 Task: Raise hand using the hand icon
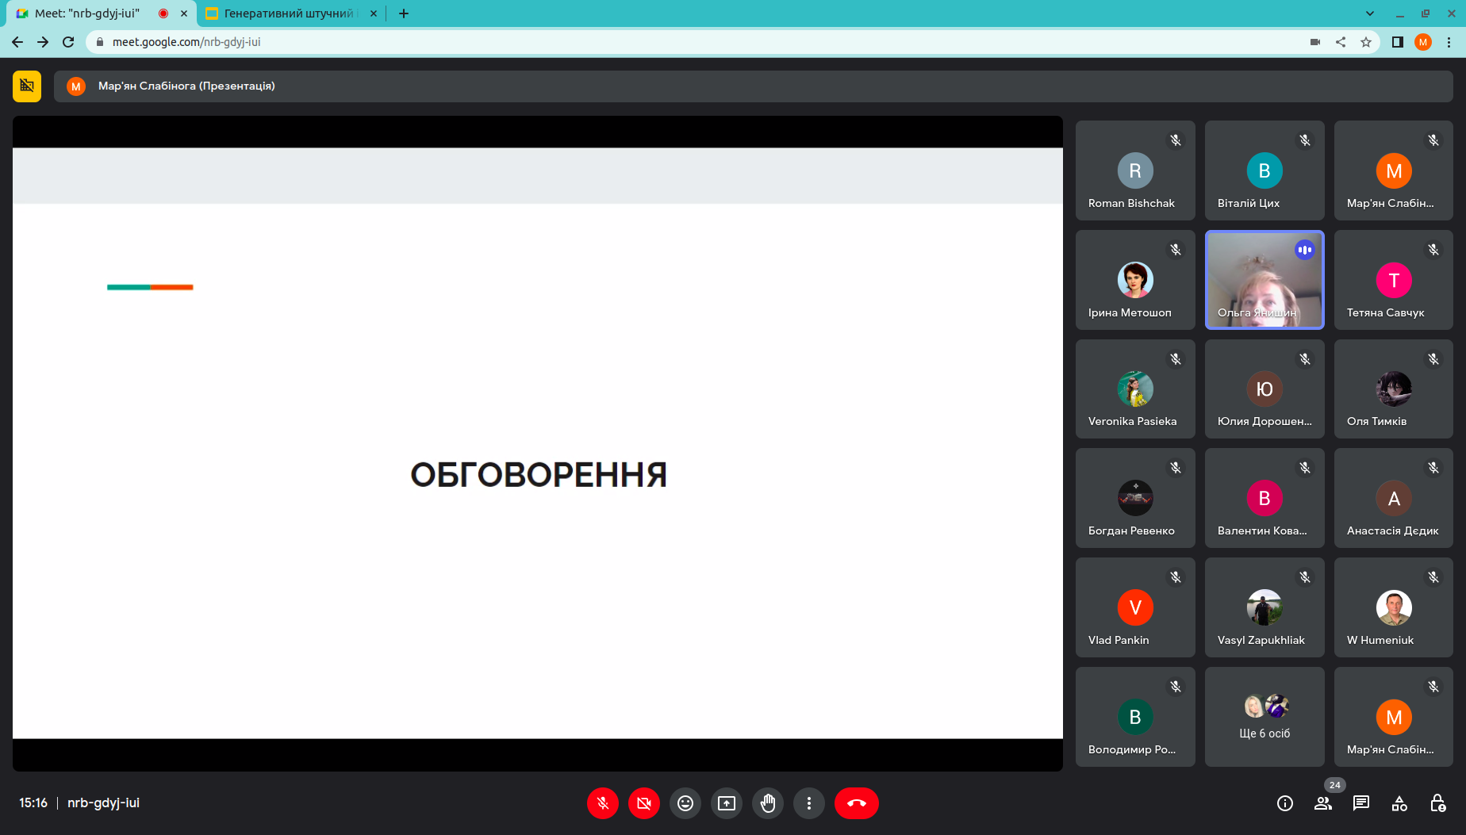(767, 803)
